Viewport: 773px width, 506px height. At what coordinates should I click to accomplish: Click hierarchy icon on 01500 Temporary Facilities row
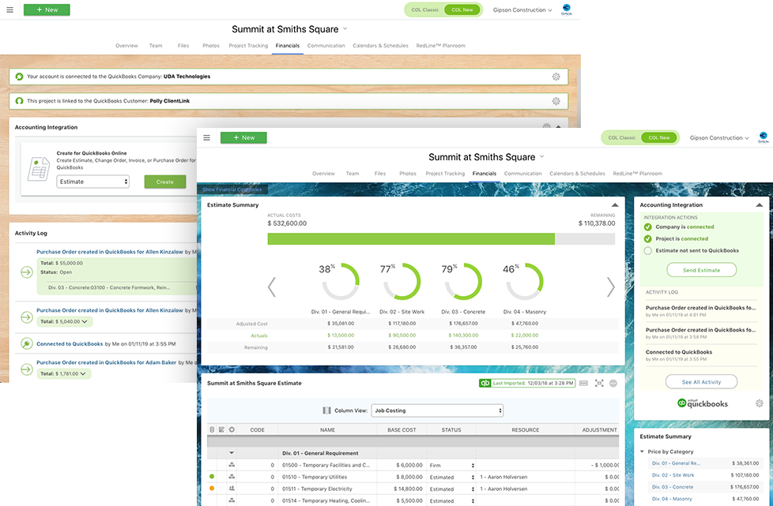click(x=232, y=465)
